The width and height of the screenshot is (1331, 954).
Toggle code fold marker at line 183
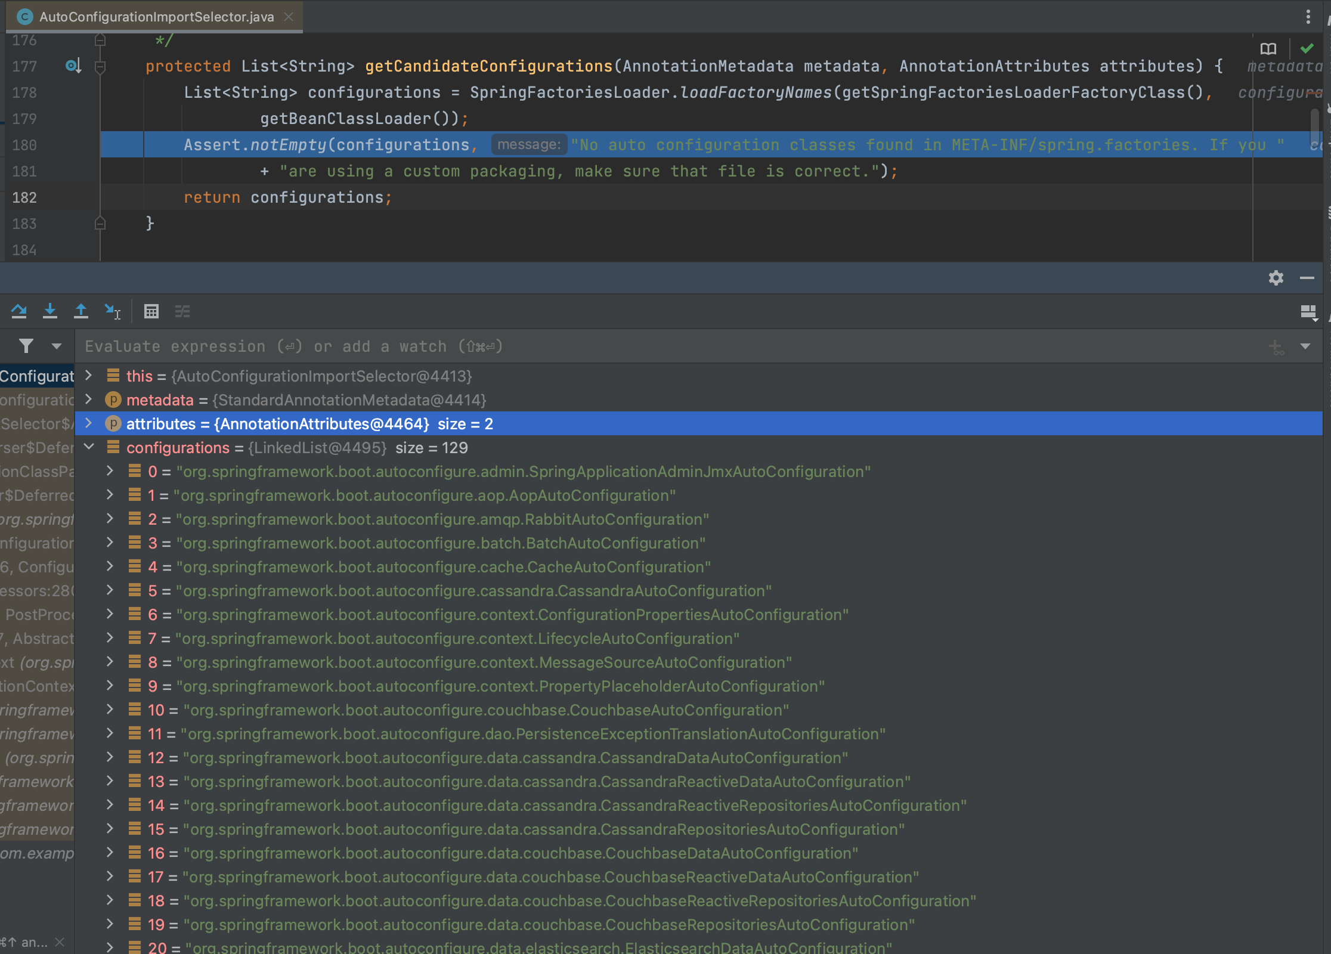100,224
